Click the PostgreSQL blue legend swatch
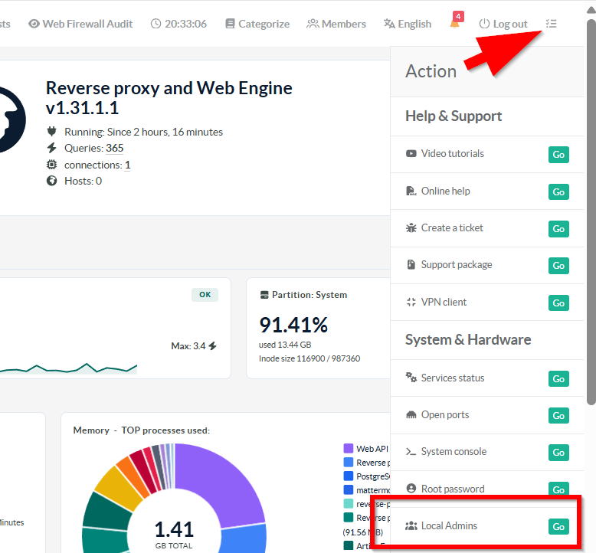596x553 pixels. coord(348,476)
